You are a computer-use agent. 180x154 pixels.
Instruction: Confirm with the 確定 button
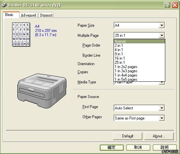[x=112, y=147]
